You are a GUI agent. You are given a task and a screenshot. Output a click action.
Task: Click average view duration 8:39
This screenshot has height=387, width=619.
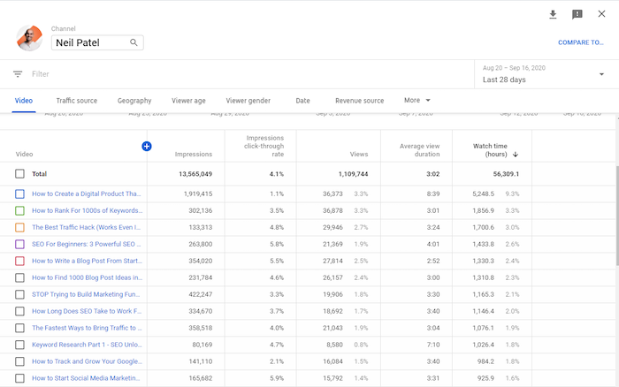click(x=433, y=194)
